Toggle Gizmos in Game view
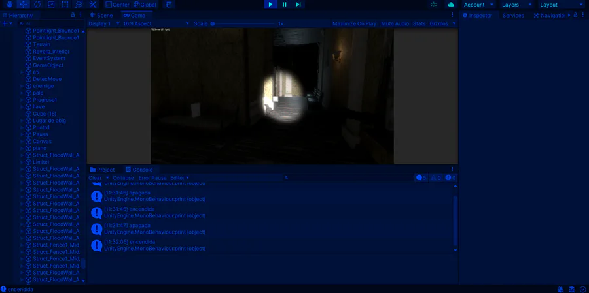Screen dimensions: 589x293 439,23
